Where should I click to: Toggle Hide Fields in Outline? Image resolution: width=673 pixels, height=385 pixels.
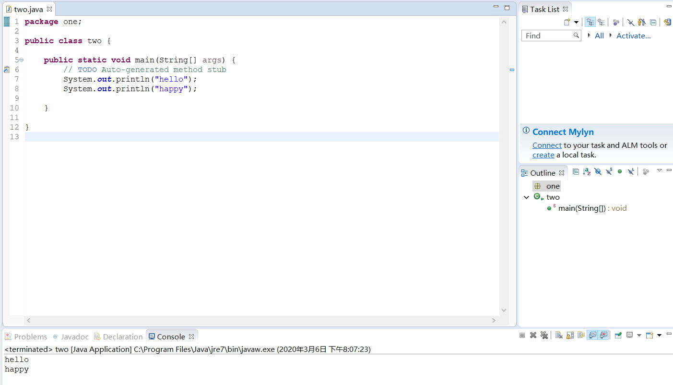(x=598, y=171)
